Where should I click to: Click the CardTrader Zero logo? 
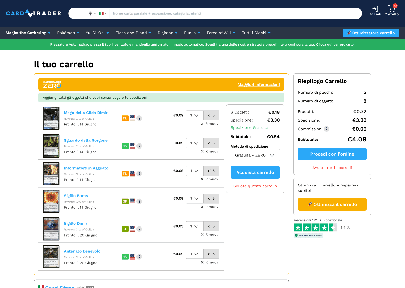click(x=52, y=84)
